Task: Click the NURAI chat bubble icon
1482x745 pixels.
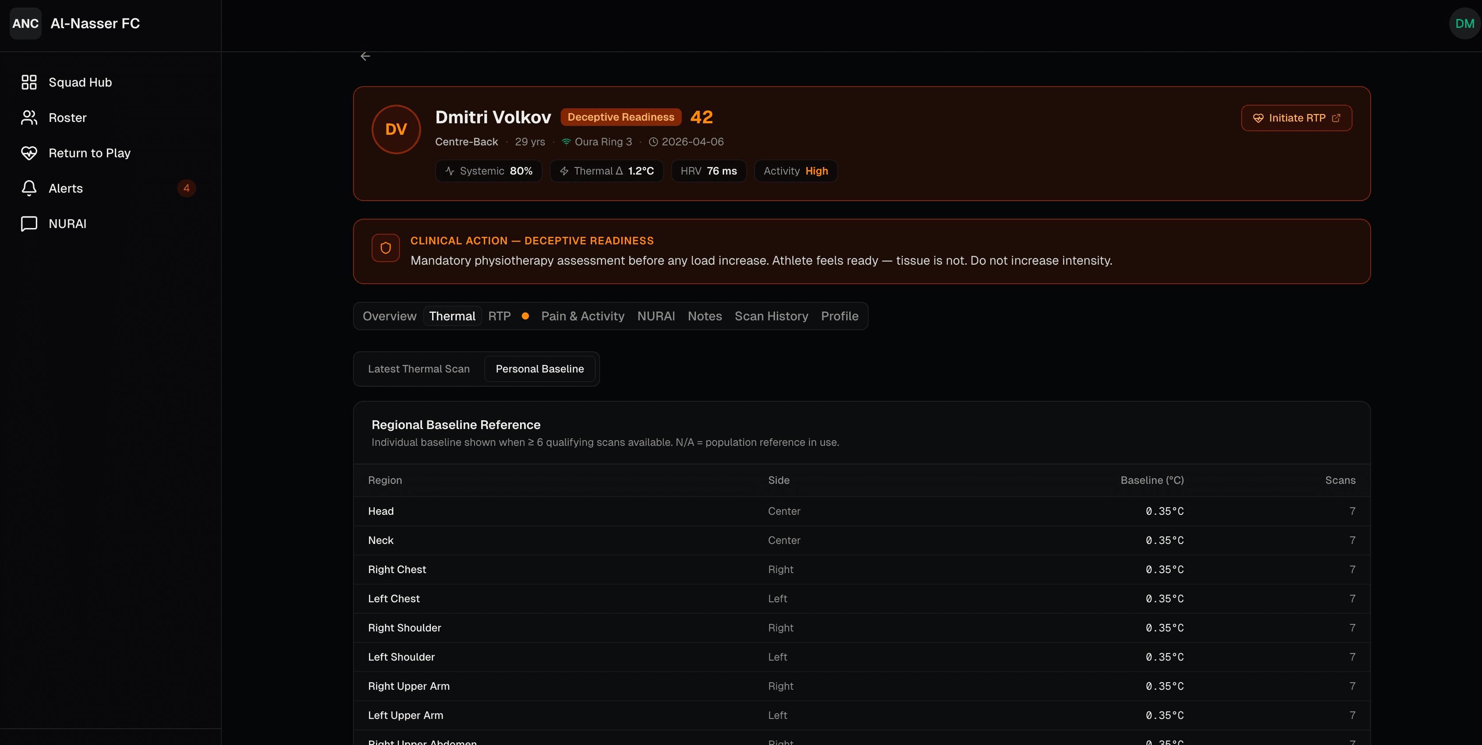Action: pos(29,224)
